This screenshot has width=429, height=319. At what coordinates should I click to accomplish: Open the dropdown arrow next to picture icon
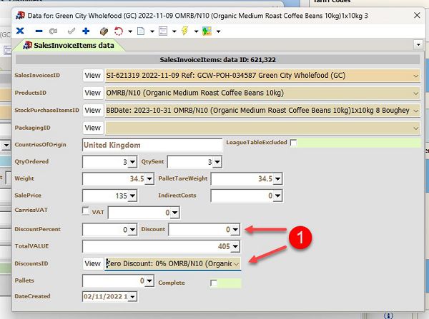point(218,31)
